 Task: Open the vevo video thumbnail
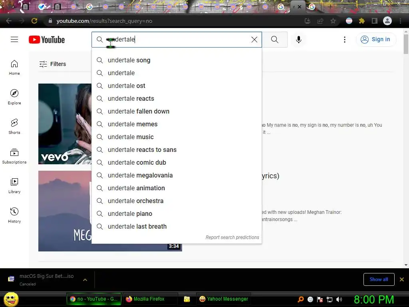pos(65,124)
